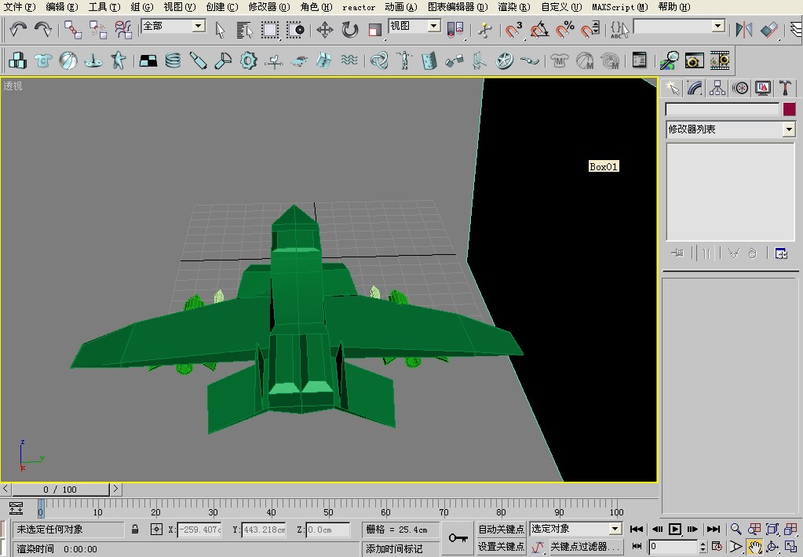Screen dimensions: 803x557
Task: Open the Utilities hammer panel
Action: click(785, 88)
